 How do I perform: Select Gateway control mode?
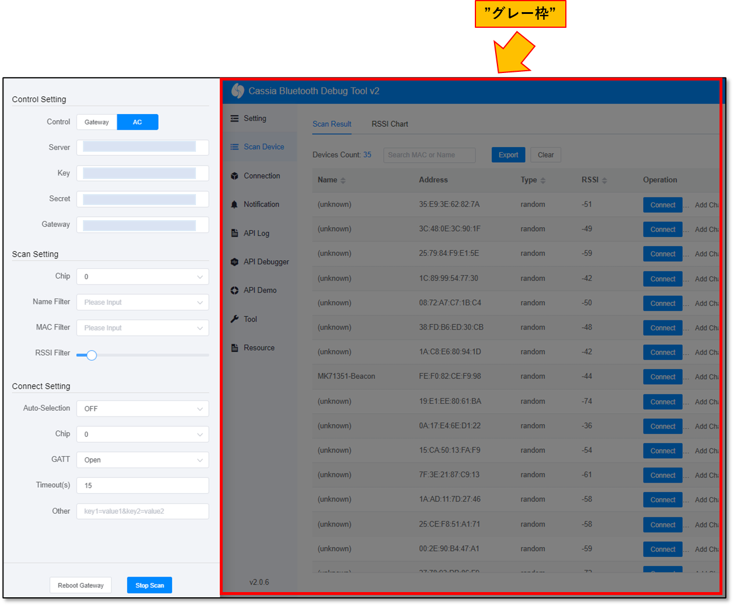coord(97,122)
